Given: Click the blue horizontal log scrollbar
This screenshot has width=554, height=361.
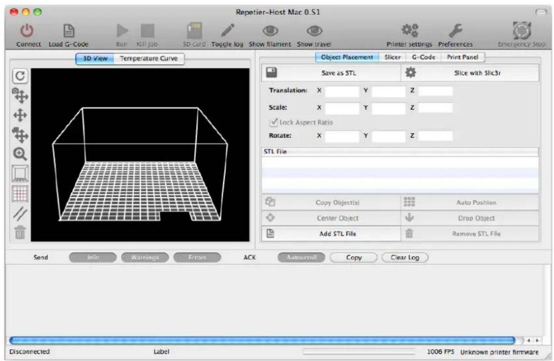Looking at the screenshot, I should [262, 341].
